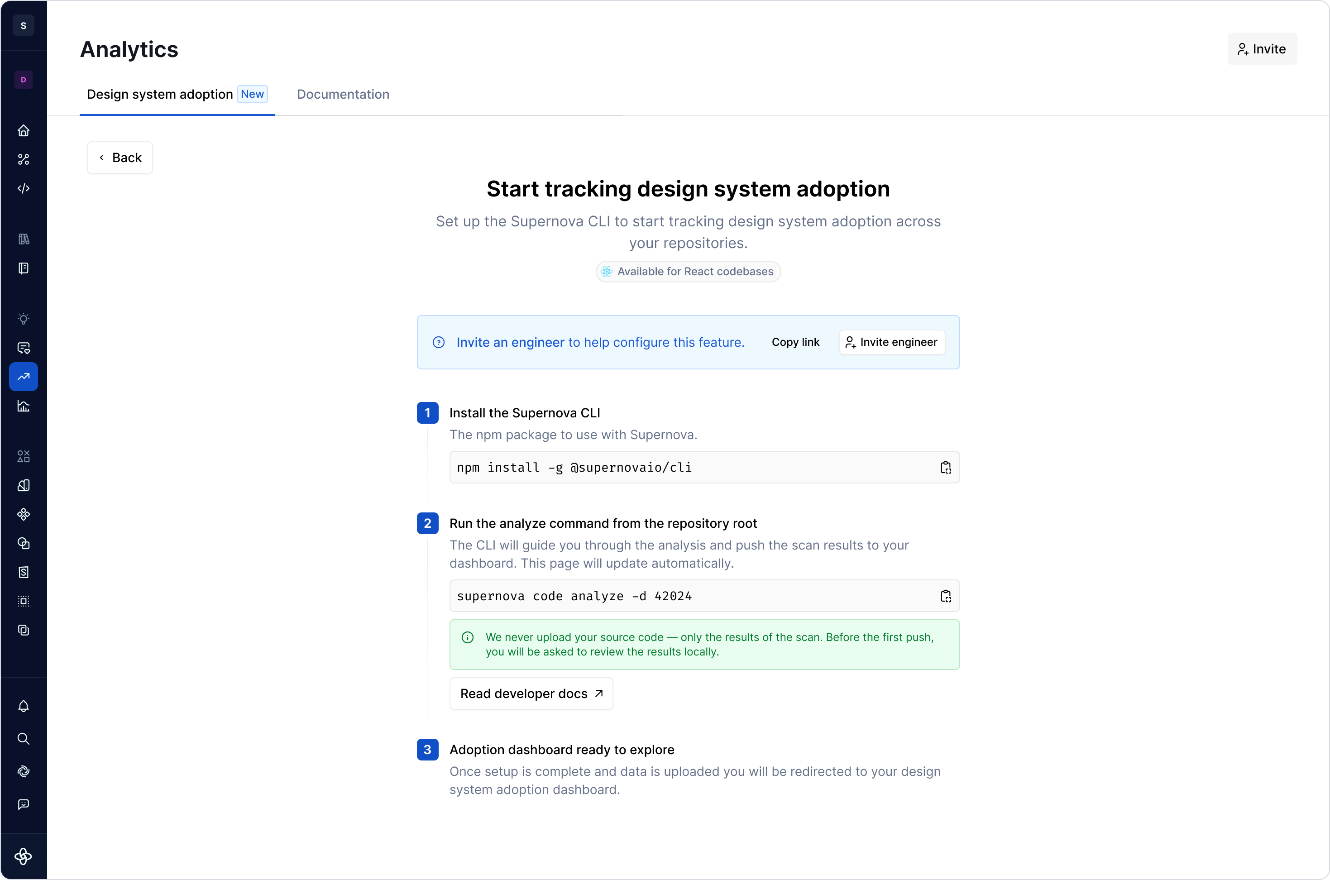Open the four-diamonds components sidebar icon
This screenshot has width=1330, height=880.
(x=23, y=515)
